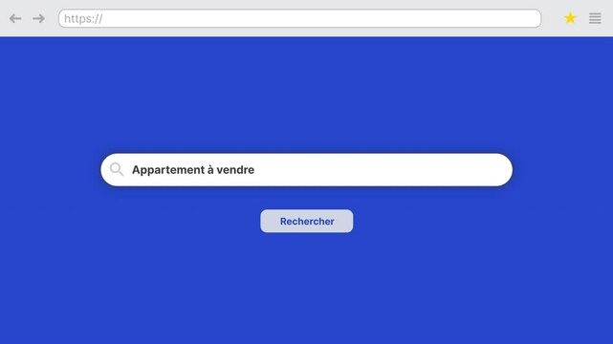Image resolution: width=613 pixels, height=344 pixels.
Task: Focus the 'Appartement à vendre' search field
Action: (x=306, y=170)
